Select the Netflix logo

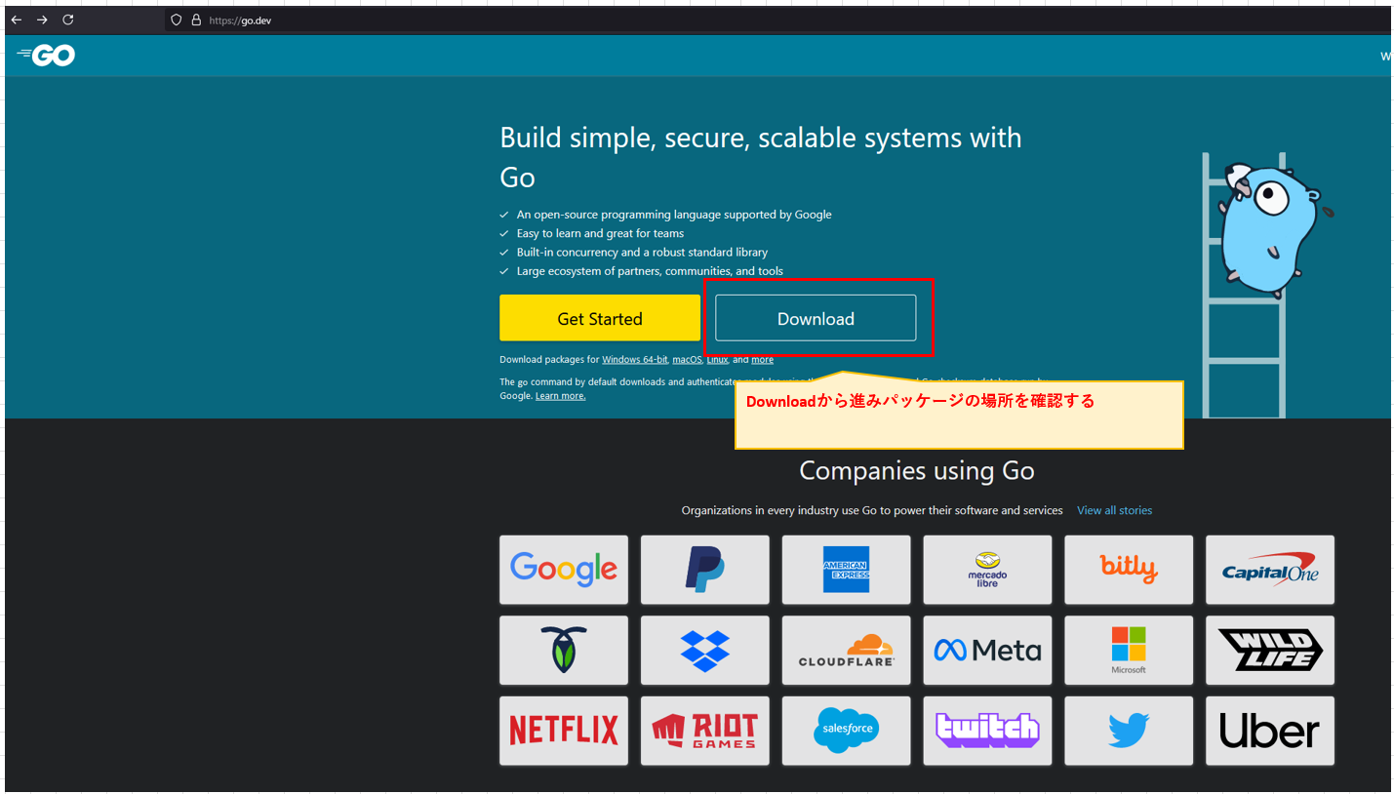[564, 731]
